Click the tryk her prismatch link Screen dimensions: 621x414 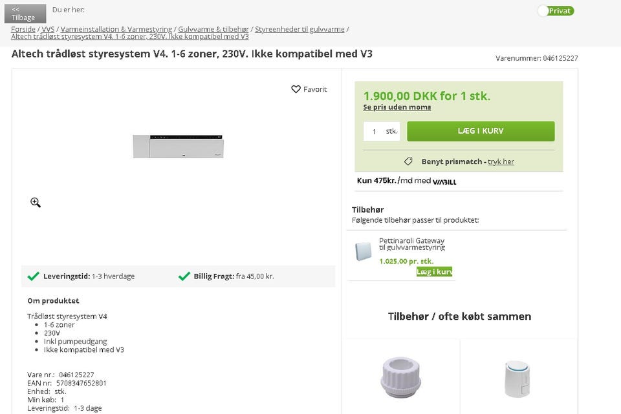[501, 161]
